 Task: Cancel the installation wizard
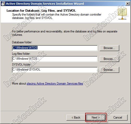118,118
